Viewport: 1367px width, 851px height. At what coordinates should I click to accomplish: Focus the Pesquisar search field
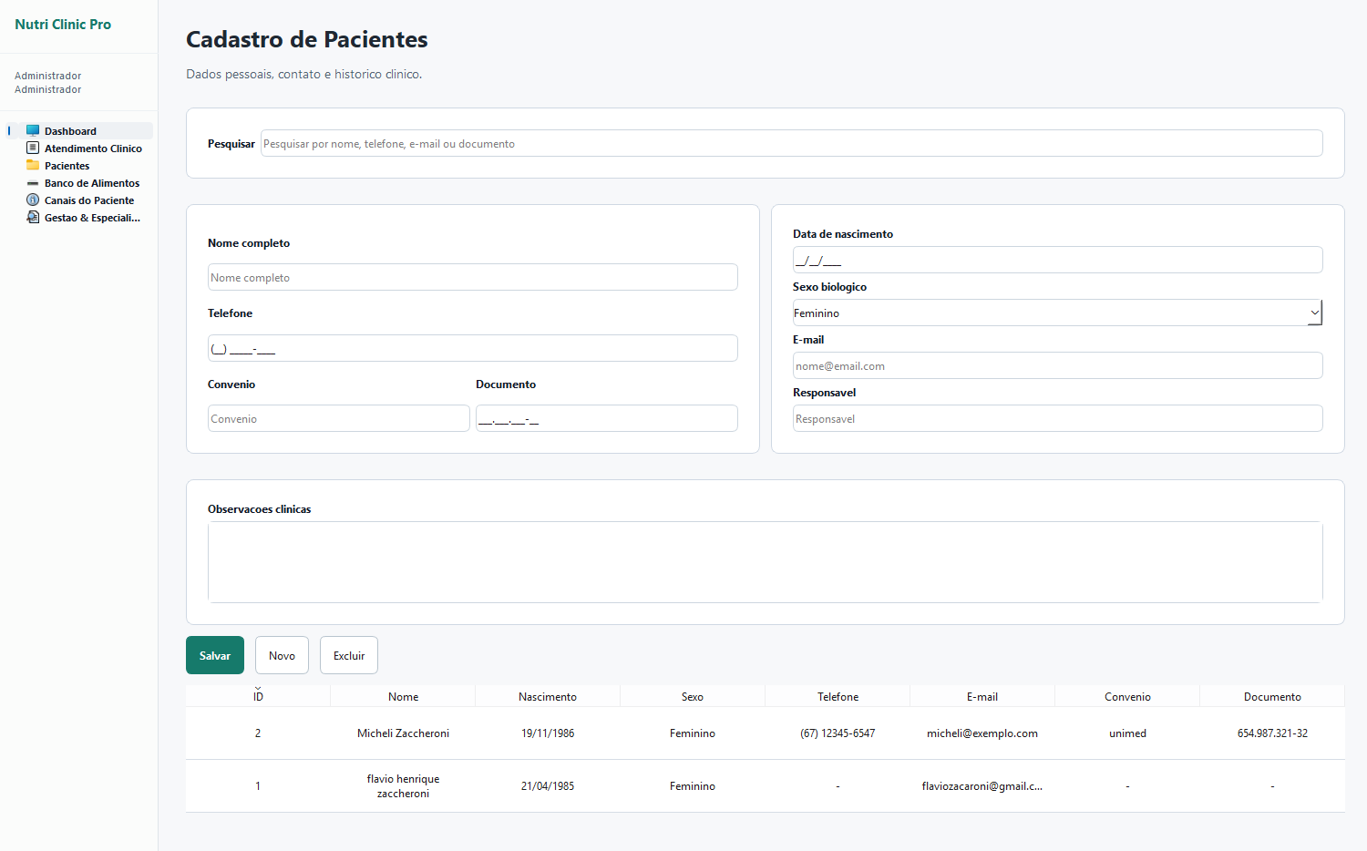tap(791, 143)
